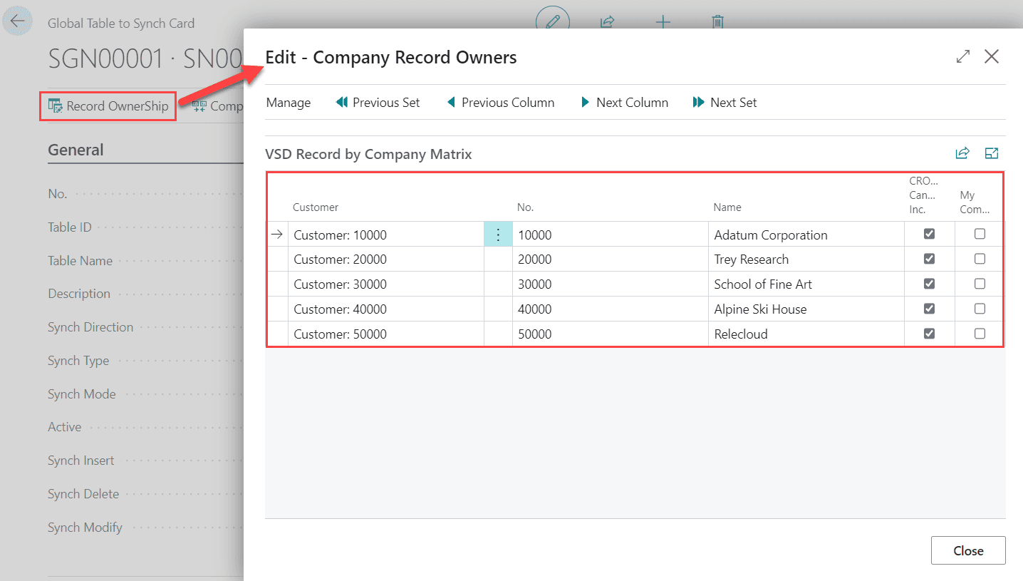Screen dimensions: 1023x581
Task: Click the Next Column action
Action: pyautogui.click(x=624, y=103)
